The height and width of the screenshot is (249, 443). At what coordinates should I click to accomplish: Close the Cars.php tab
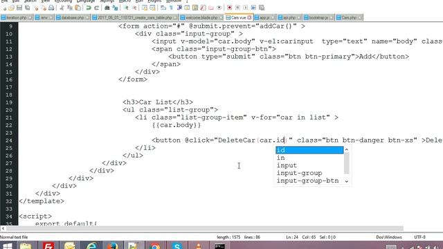coord(360,17)
